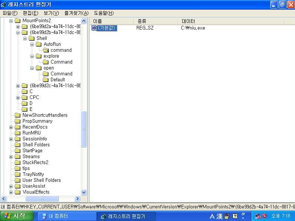The image size is (295, 221).
Task: Expand the VisualEffects node
Action: point(11,192)
